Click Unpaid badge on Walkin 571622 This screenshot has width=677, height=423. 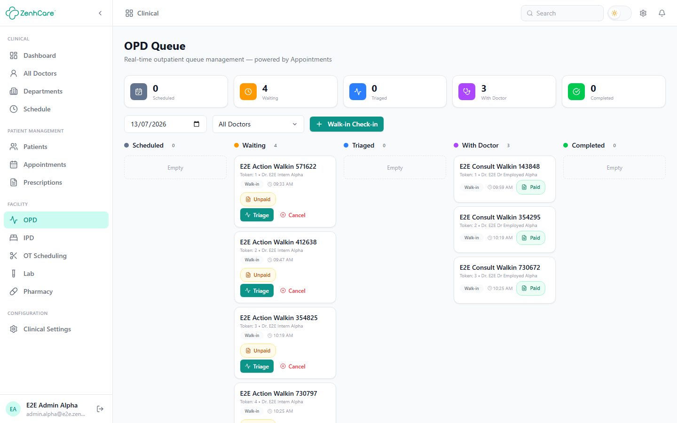[258, 199]
